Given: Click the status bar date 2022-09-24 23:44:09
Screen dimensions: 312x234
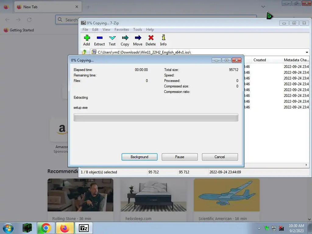Looking at the screenshot, I should coord(225,172).
